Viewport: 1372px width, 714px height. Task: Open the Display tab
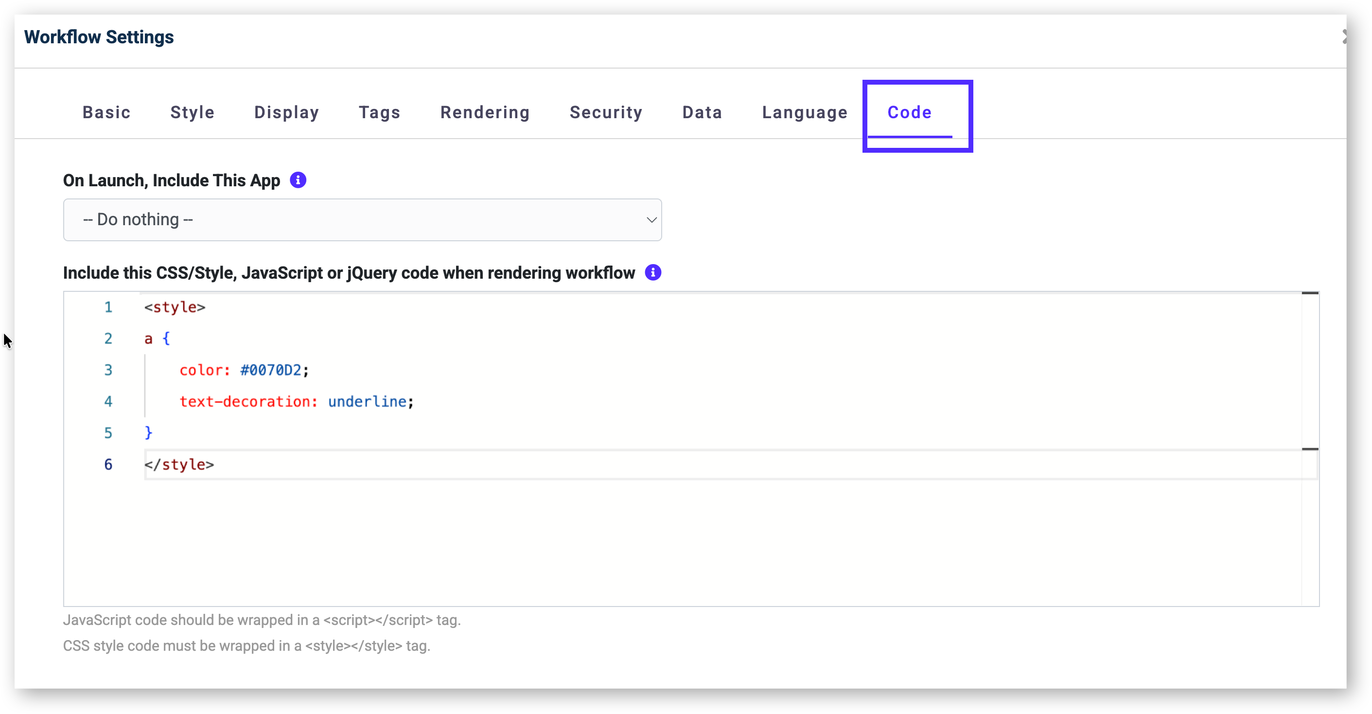click(286, 112)
